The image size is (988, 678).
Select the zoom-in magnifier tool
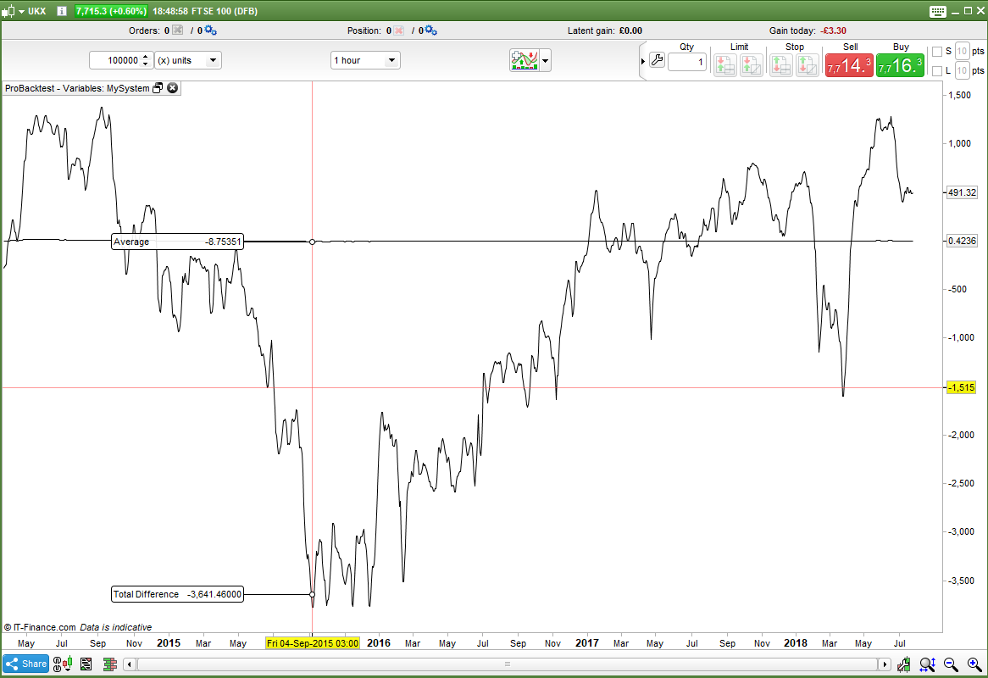[972, 664]
